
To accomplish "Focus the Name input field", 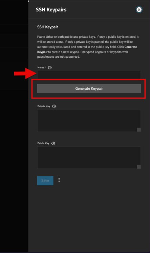I will (89, 75).
